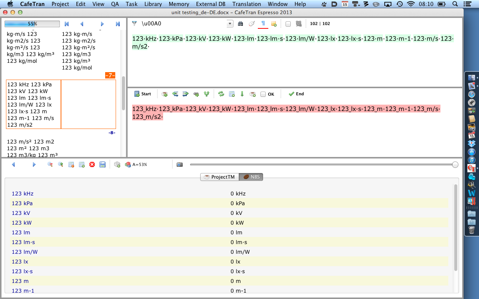Click the binoculars search icon
Screen dimensions: 479x299
[240, 24]
